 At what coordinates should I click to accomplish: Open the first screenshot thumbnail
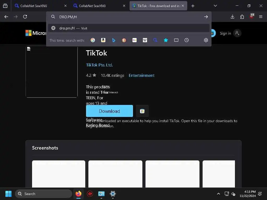coord(59,174)
